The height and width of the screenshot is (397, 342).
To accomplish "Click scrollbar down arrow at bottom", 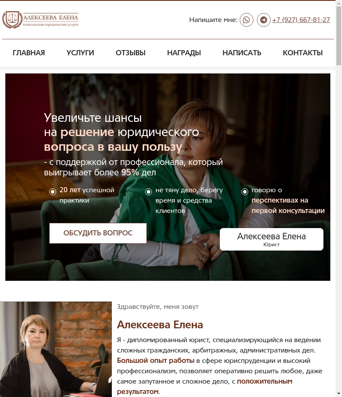I will click(x=339, y=394).
